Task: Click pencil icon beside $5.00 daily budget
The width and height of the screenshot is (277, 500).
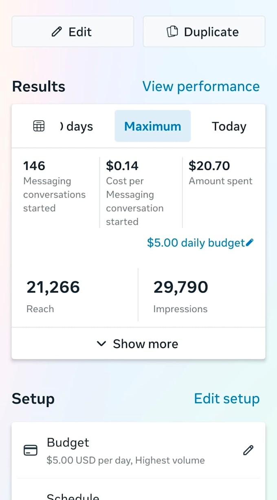Action: coord(250,243)
